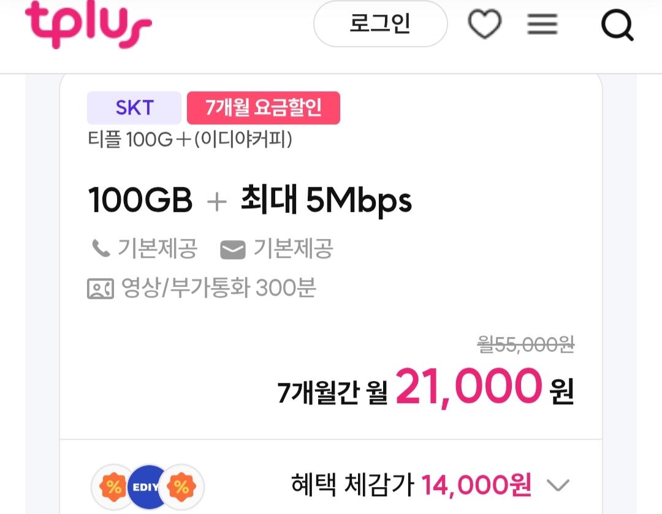Open the wishlist heart icon
This screenshot has height=514, width=662.
pos(485,25)
